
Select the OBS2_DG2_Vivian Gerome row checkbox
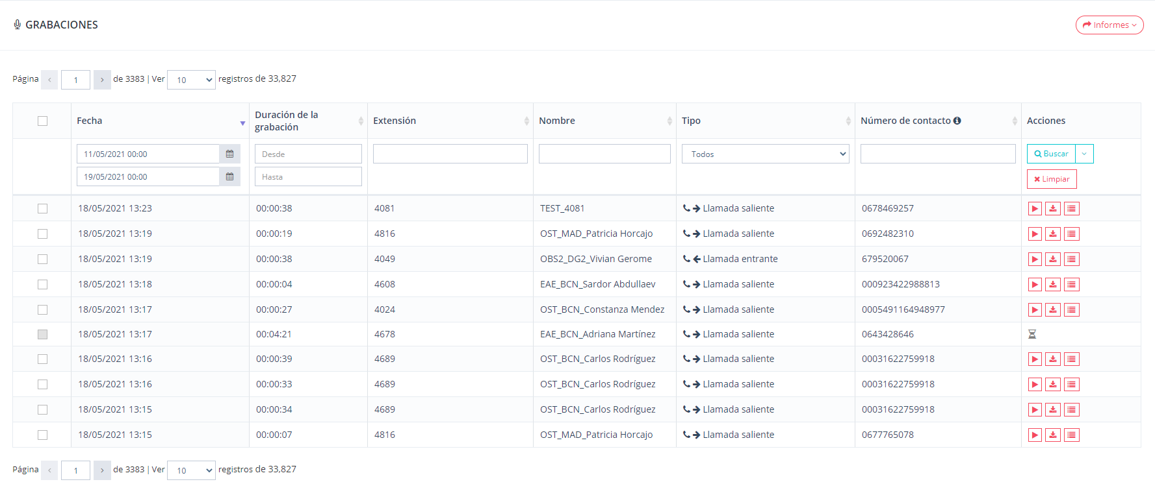(x=43, y=259)
